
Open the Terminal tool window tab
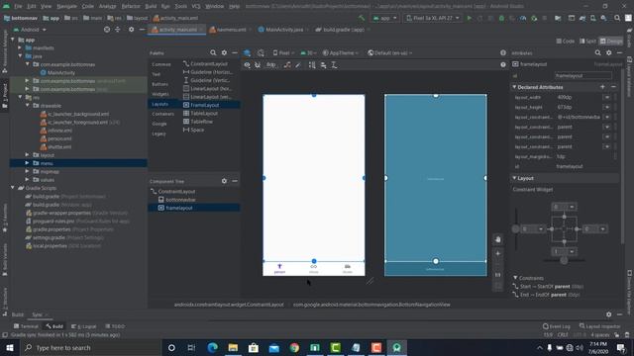pyautogui.click(x=27, y=326)
